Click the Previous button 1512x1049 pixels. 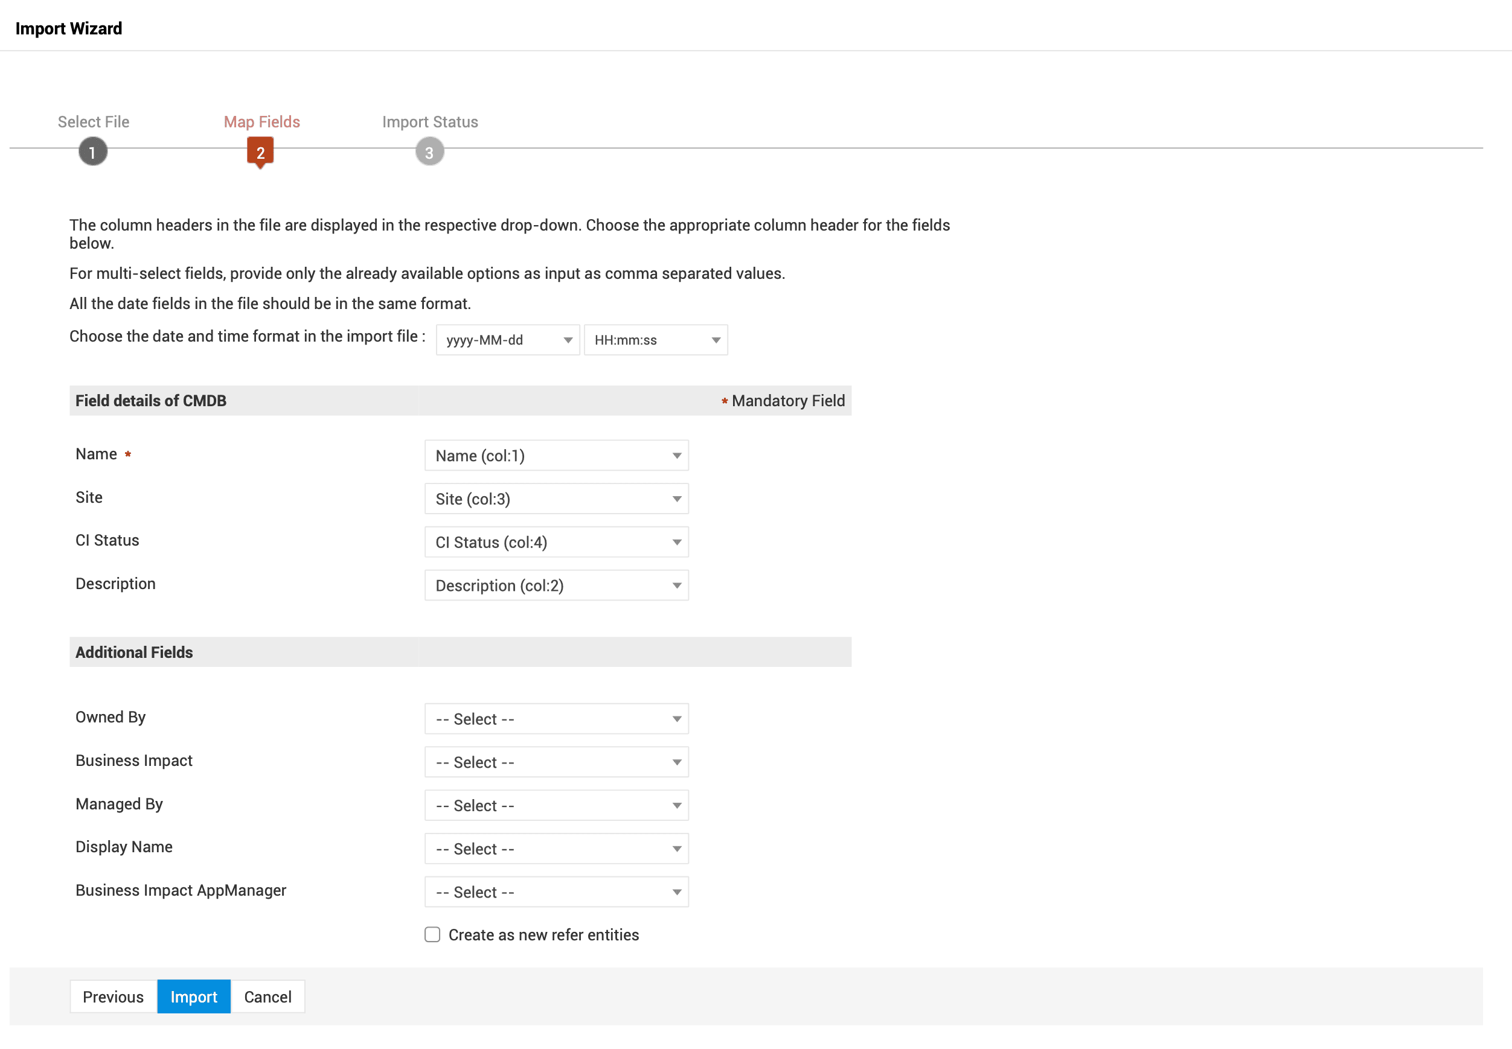[113, 997]
